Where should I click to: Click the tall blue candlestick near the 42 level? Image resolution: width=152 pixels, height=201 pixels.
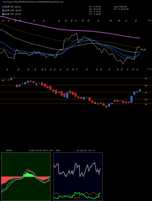point(132,99)
